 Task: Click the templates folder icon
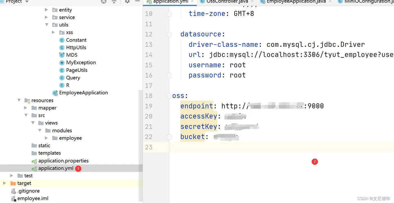tap(34, 153)
